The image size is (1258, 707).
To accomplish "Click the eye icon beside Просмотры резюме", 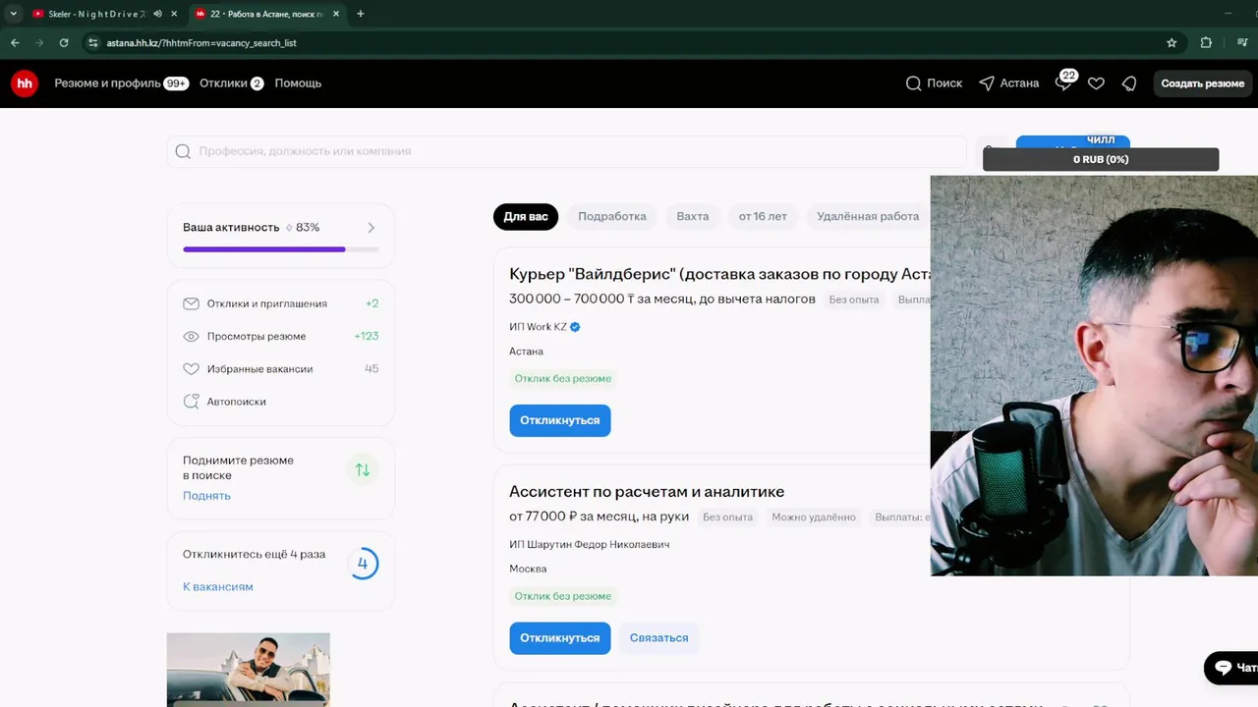I will coord(191,336).
